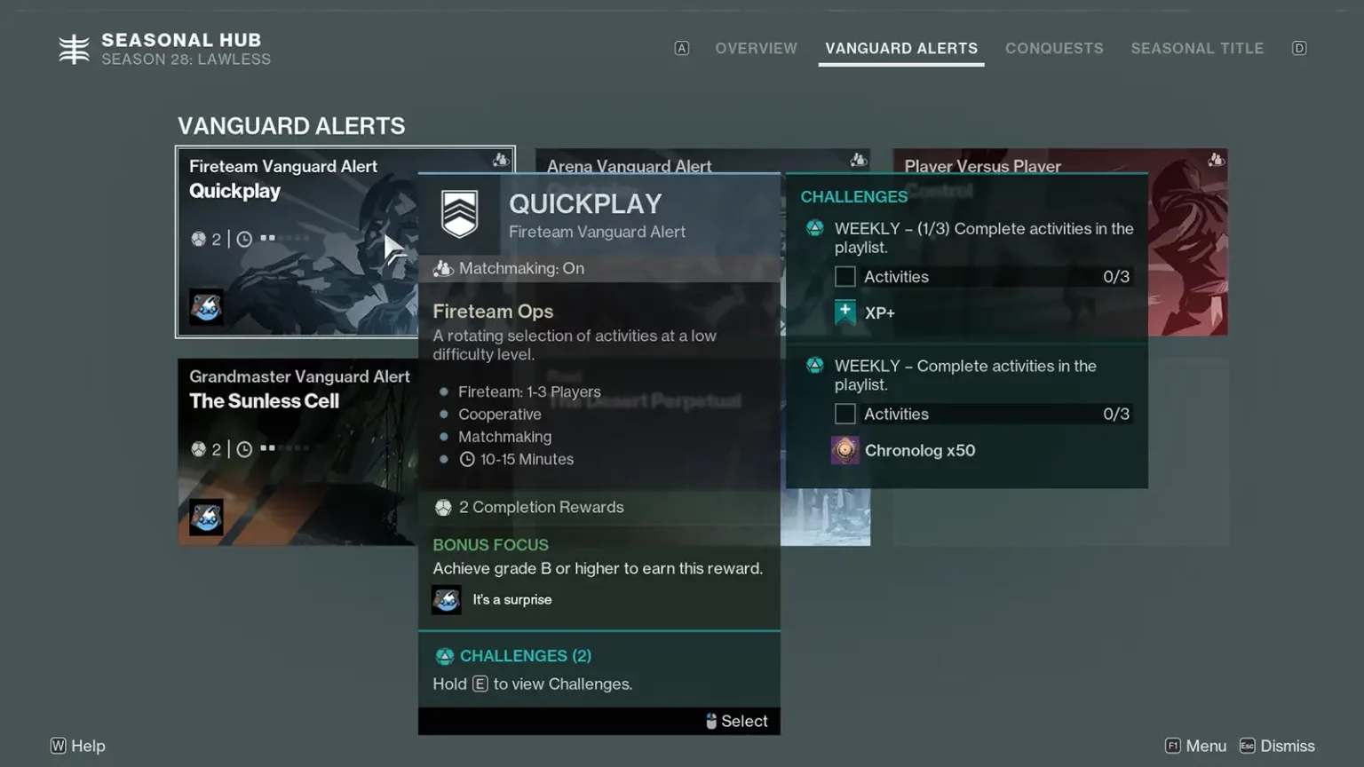Open the Seasonal Title tab
Screen dimensions: 1364x767
[x=1197, y=48]
